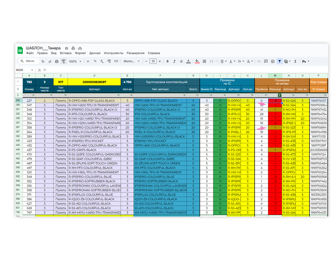Open the Вставка menu

(x=66, y=53)
